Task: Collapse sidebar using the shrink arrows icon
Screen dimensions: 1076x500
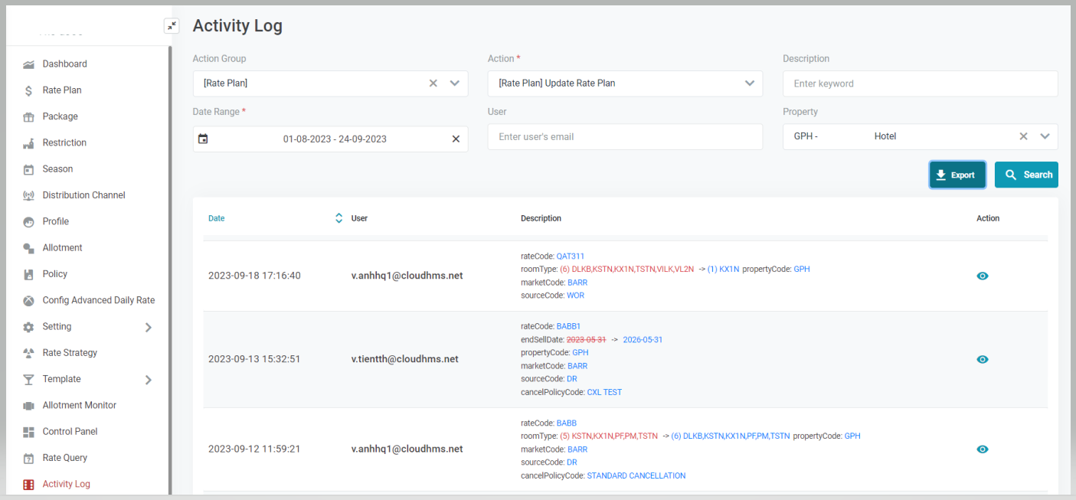Action: coord(172,26)
